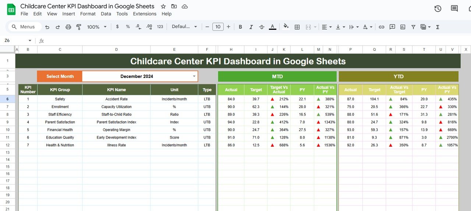This screenshot has height=211, width=471.
Task: Open text wrapping dropdown
Action: pyautogui.click(x=353, y=27)
